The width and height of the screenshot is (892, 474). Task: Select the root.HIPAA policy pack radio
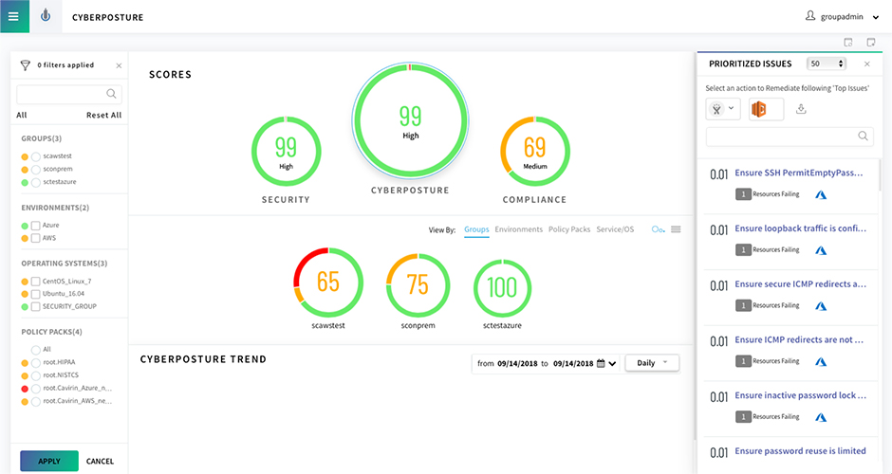[36, 362]
